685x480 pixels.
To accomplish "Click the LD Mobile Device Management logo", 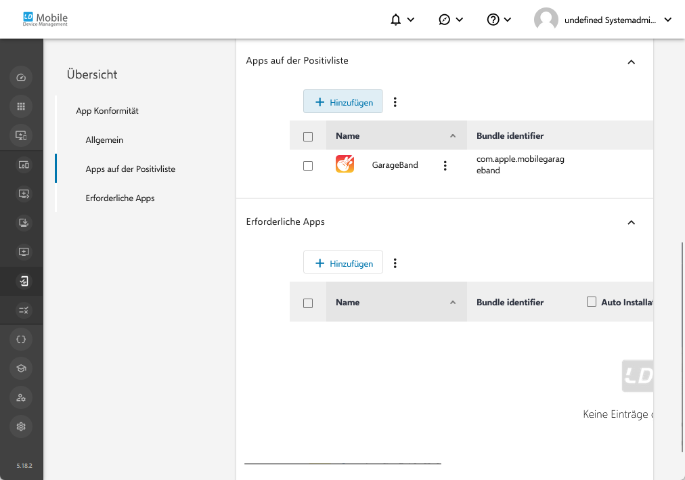I will coord(45,19).
